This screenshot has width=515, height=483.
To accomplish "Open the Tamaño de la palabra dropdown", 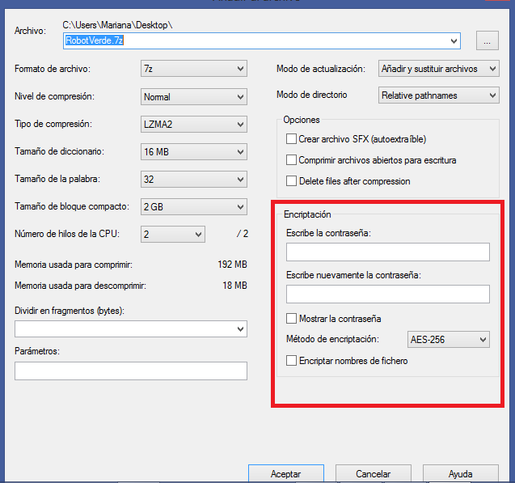I will coord(194,180).
